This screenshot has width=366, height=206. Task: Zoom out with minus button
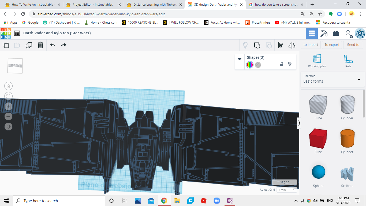8,116
